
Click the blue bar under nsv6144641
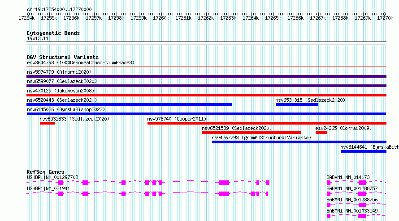coord(364,151)
